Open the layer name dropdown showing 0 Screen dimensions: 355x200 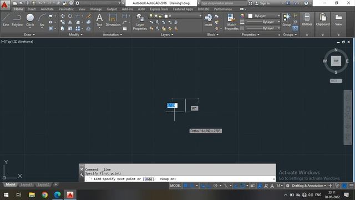click(x=175, y=16)
